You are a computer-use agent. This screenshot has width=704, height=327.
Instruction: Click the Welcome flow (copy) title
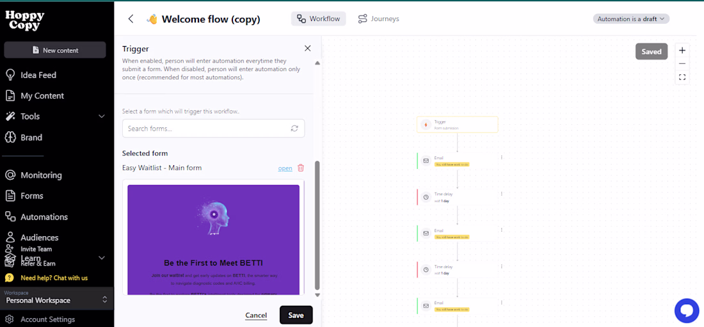211,19
